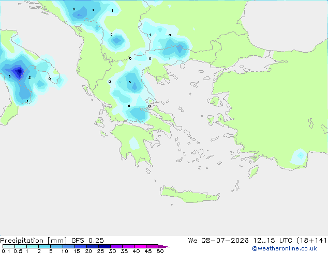Click the purple arrow ending the legend
Viewport: 328px width, 253px height.
[x=164, y=247]
